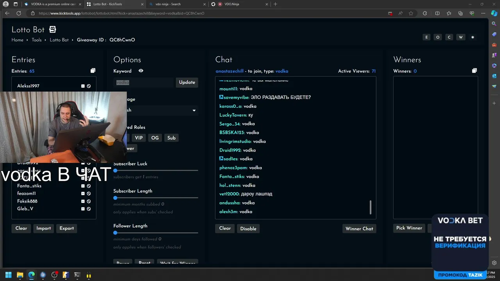Click the chat panel scrollbar
This screenshot has height=281, width=500.
click(371, 207)
